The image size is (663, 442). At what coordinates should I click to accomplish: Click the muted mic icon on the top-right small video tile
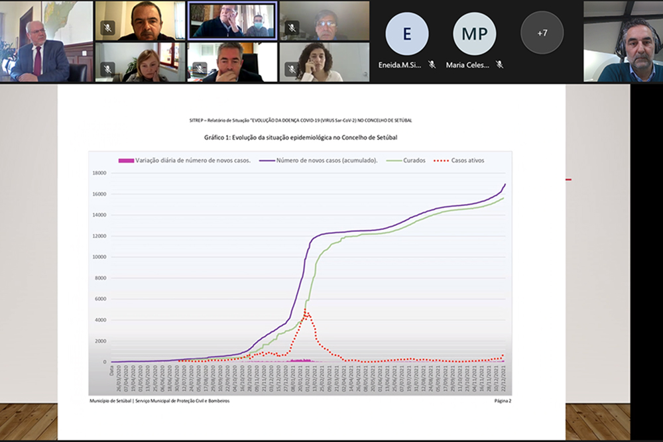point(292,28)
